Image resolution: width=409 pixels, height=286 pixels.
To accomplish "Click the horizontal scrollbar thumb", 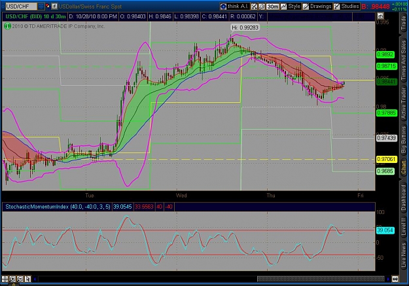I will click(321, 279).
